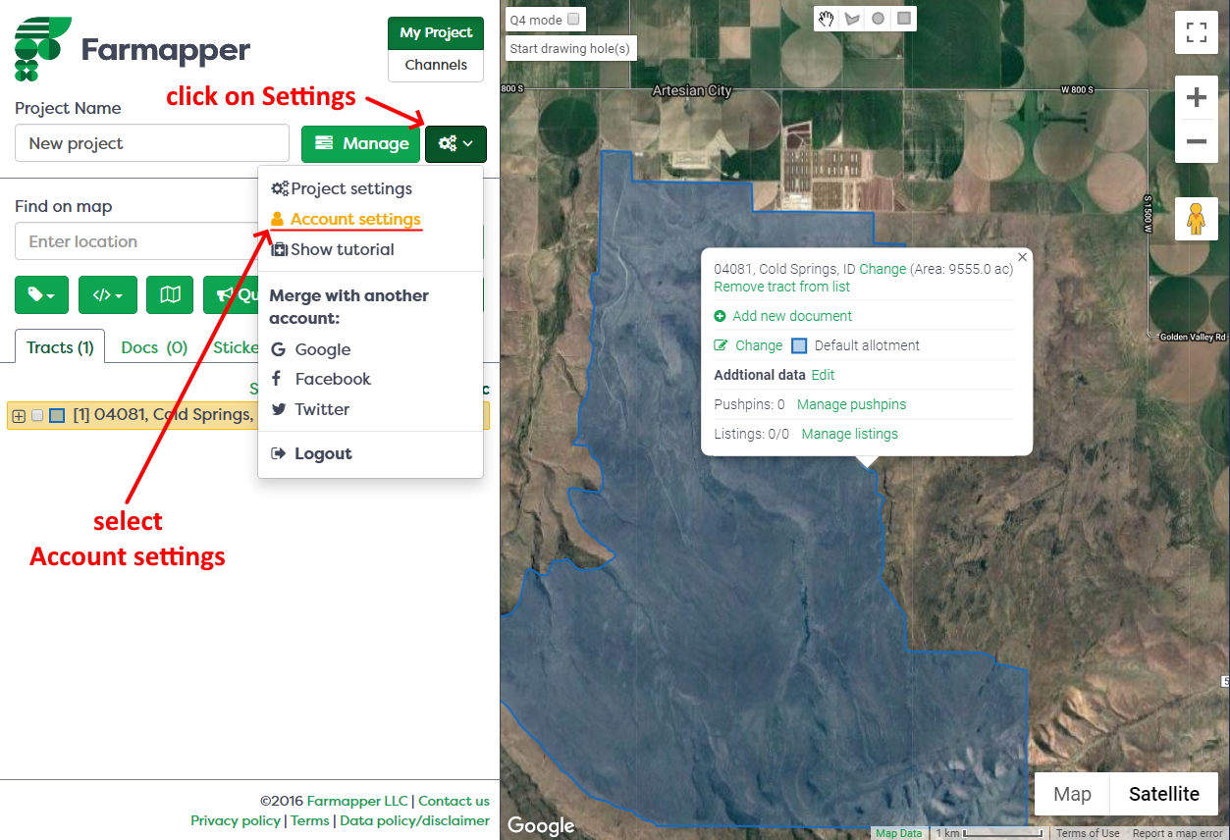
Task: Click Start drawing hole(s) button
Action: click(570, 48)
